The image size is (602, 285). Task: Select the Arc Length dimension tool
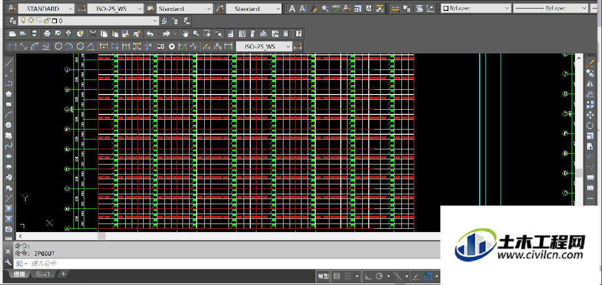pos(35,46)
